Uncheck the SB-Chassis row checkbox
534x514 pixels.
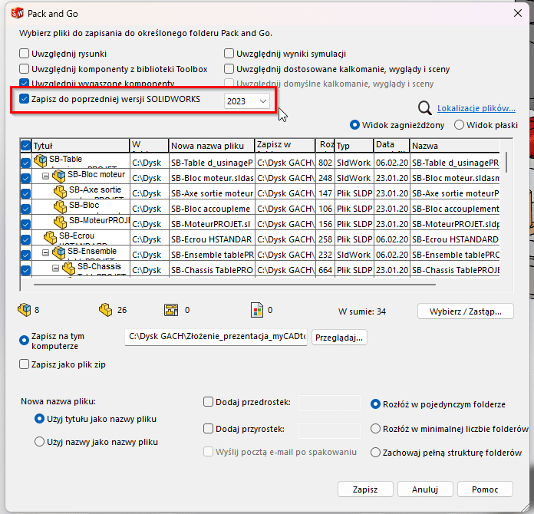pyautogui.click(x=25, y=270)
